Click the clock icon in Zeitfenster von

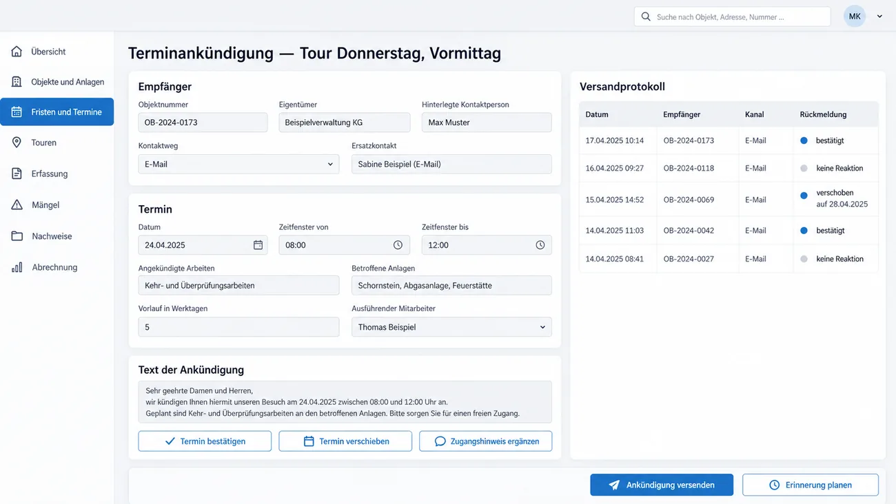pos(398,245)
